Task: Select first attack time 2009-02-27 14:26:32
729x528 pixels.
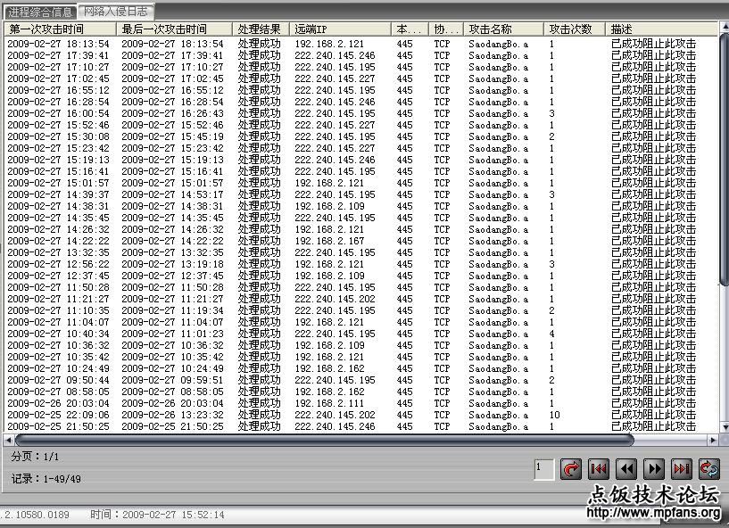Action: click(x=59, y=229)
